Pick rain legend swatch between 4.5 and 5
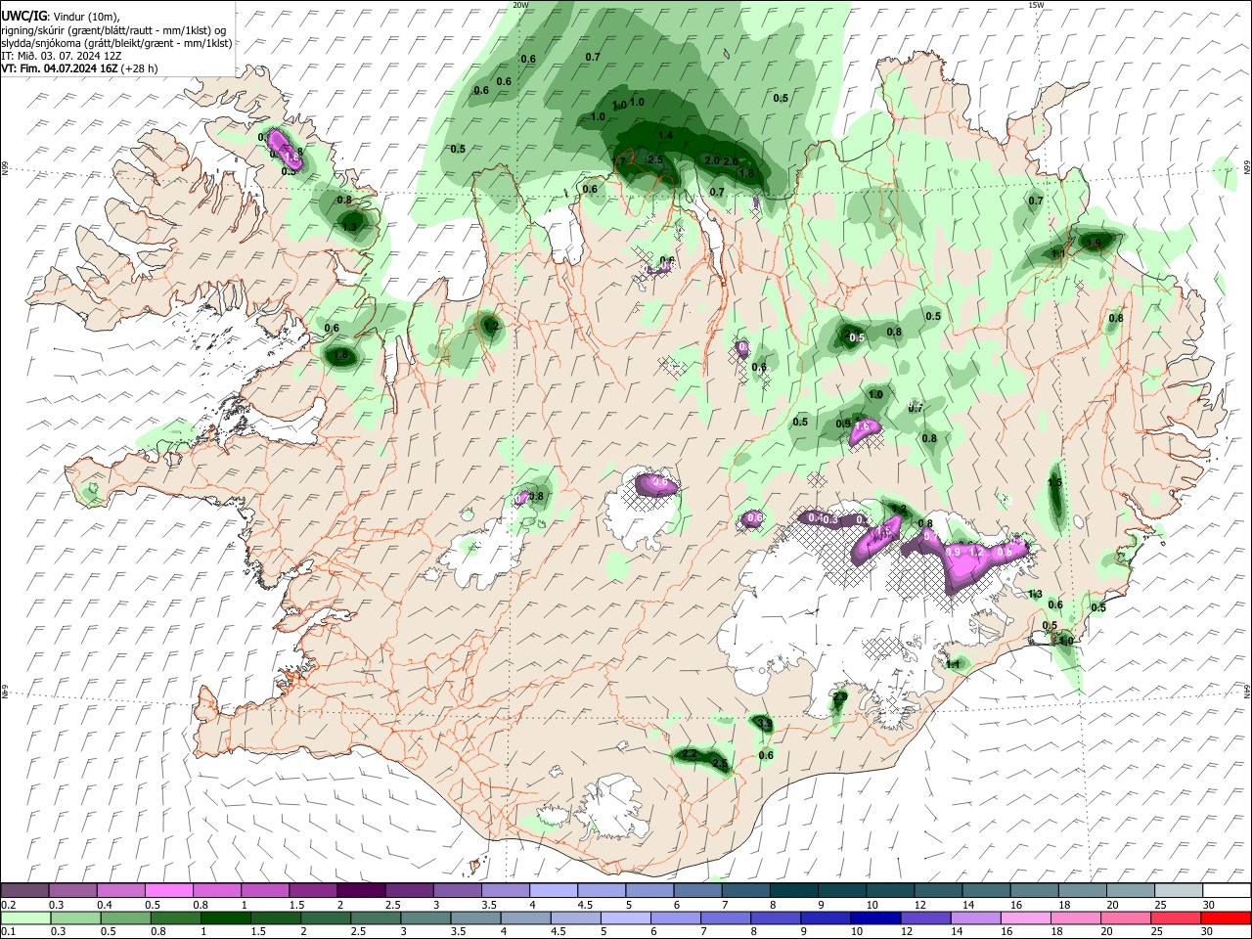1252x939 pixels. [x=576, y=918]
